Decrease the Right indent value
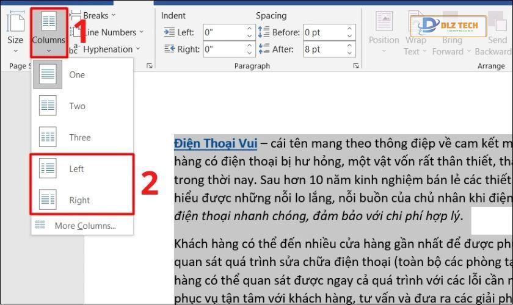513x305 pixels. pos(250,53)
